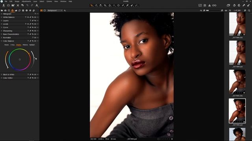Click the viewer zoom slider
This screenshot has height=141, width=252.
point(213,11)
